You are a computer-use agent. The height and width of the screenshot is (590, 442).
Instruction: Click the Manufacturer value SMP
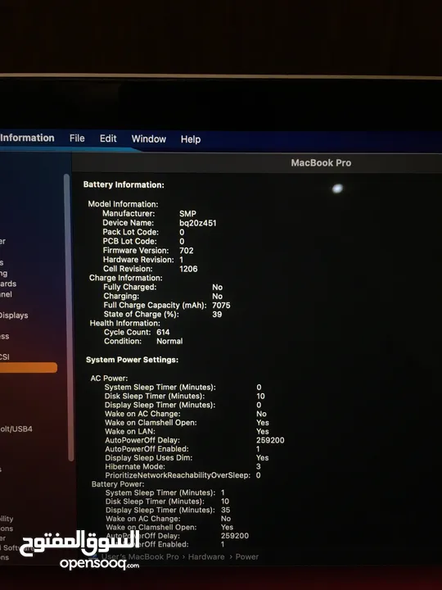pos(187,213)
